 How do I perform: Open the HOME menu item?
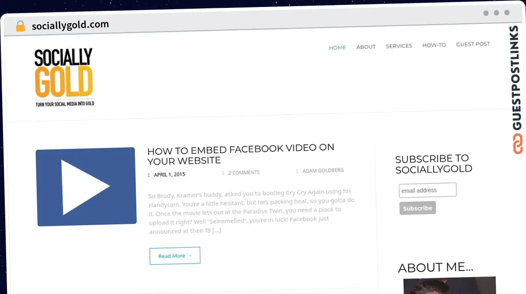(338, 47)
